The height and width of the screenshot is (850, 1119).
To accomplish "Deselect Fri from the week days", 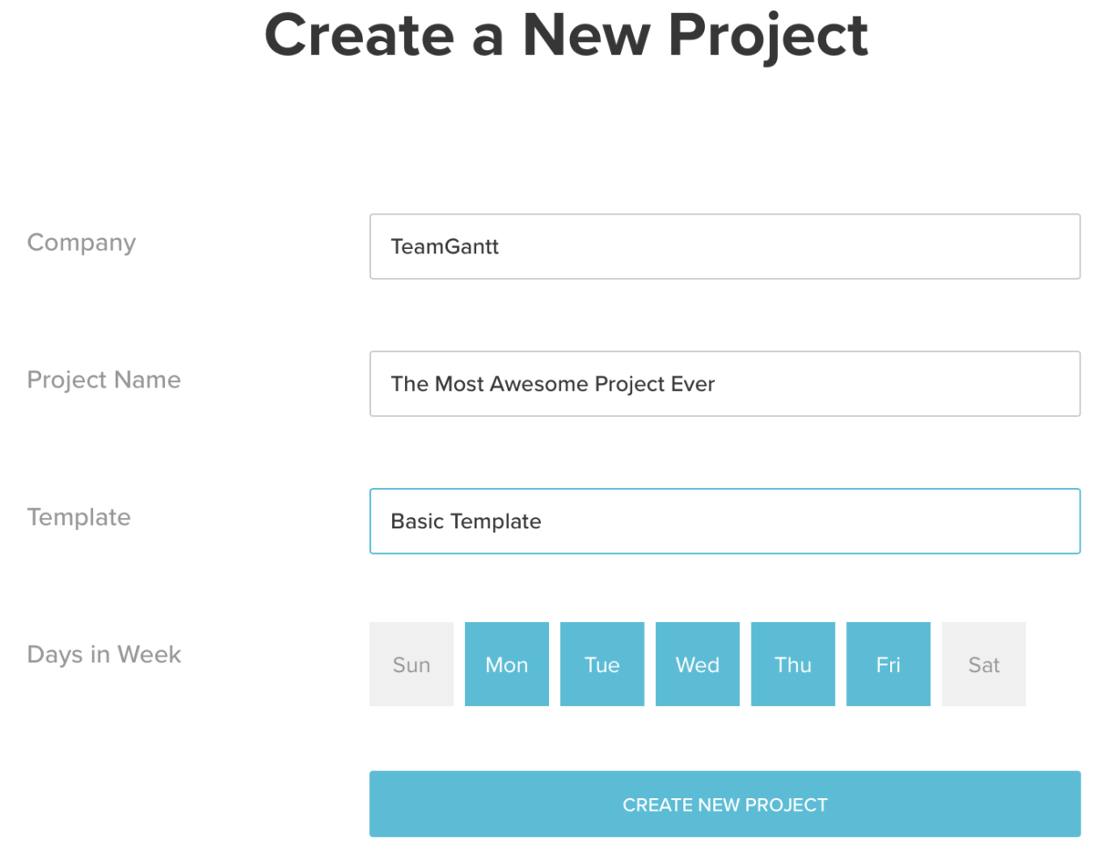I will click(x=887, y=663).
